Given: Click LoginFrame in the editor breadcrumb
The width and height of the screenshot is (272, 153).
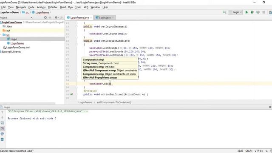Looking at the screenshot, I should [x=85, y=102].
